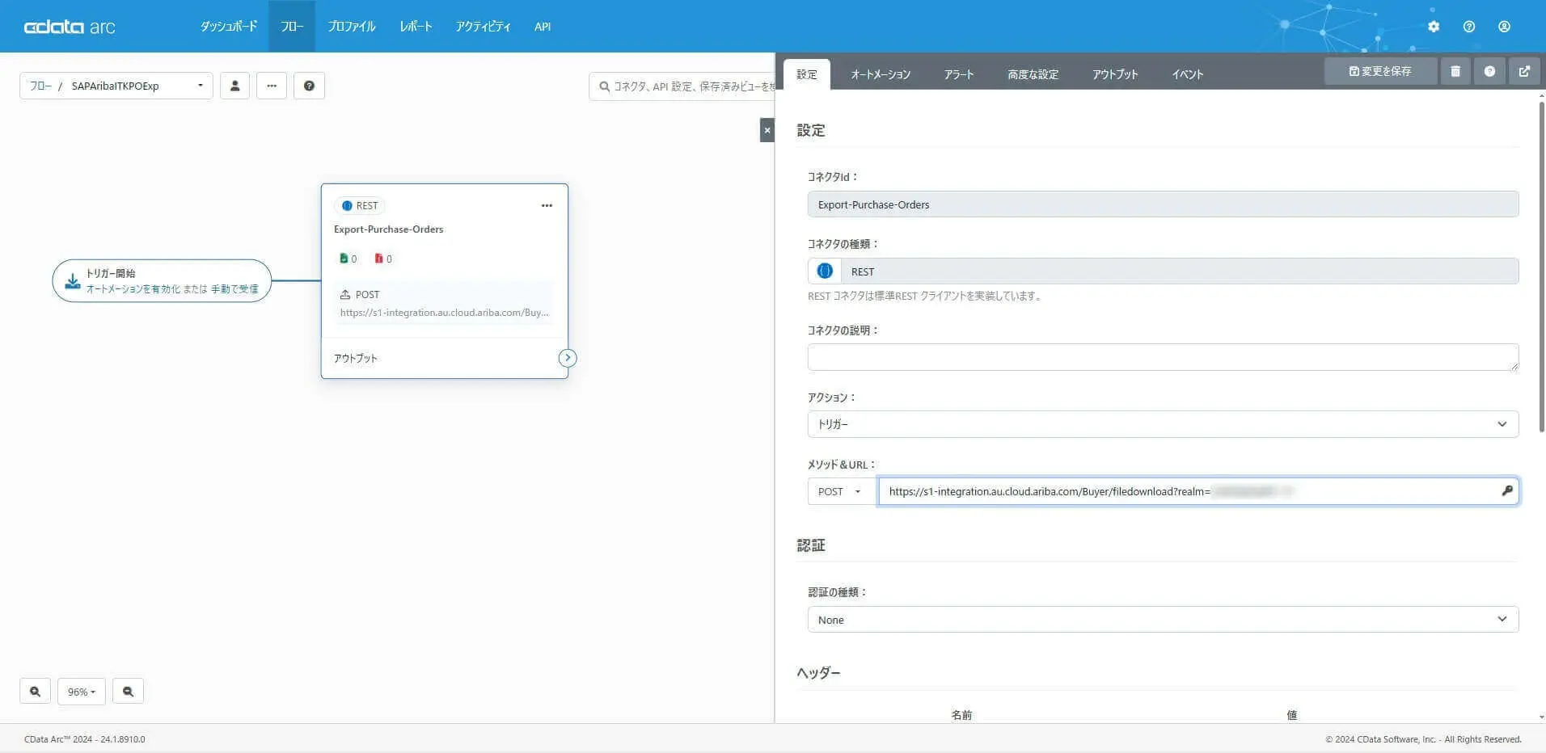Click the settings panel vertical scrollbar
Image resolution: width=1546 pixels, height=753 pixels.
(x=1541, y=267)
